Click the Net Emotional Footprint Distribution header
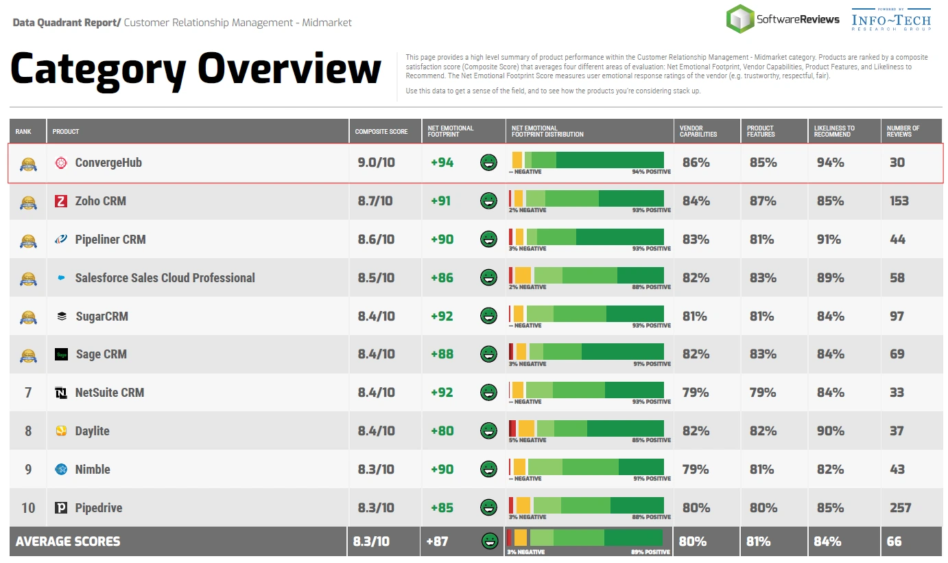The width and height of the screenshot is (948, 563). point(590,130)
